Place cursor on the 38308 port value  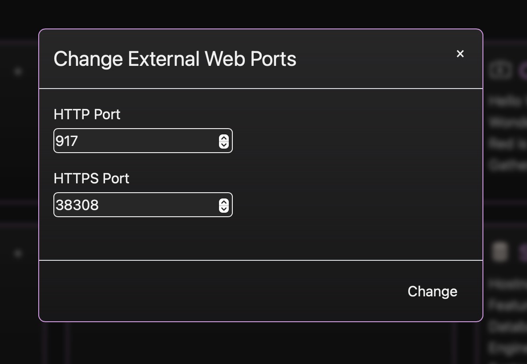coord(77,205)
